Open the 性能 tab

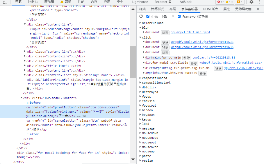tap(81, 2)
